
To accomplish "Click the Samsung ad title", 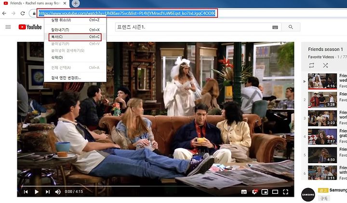I will click(338, 190).
